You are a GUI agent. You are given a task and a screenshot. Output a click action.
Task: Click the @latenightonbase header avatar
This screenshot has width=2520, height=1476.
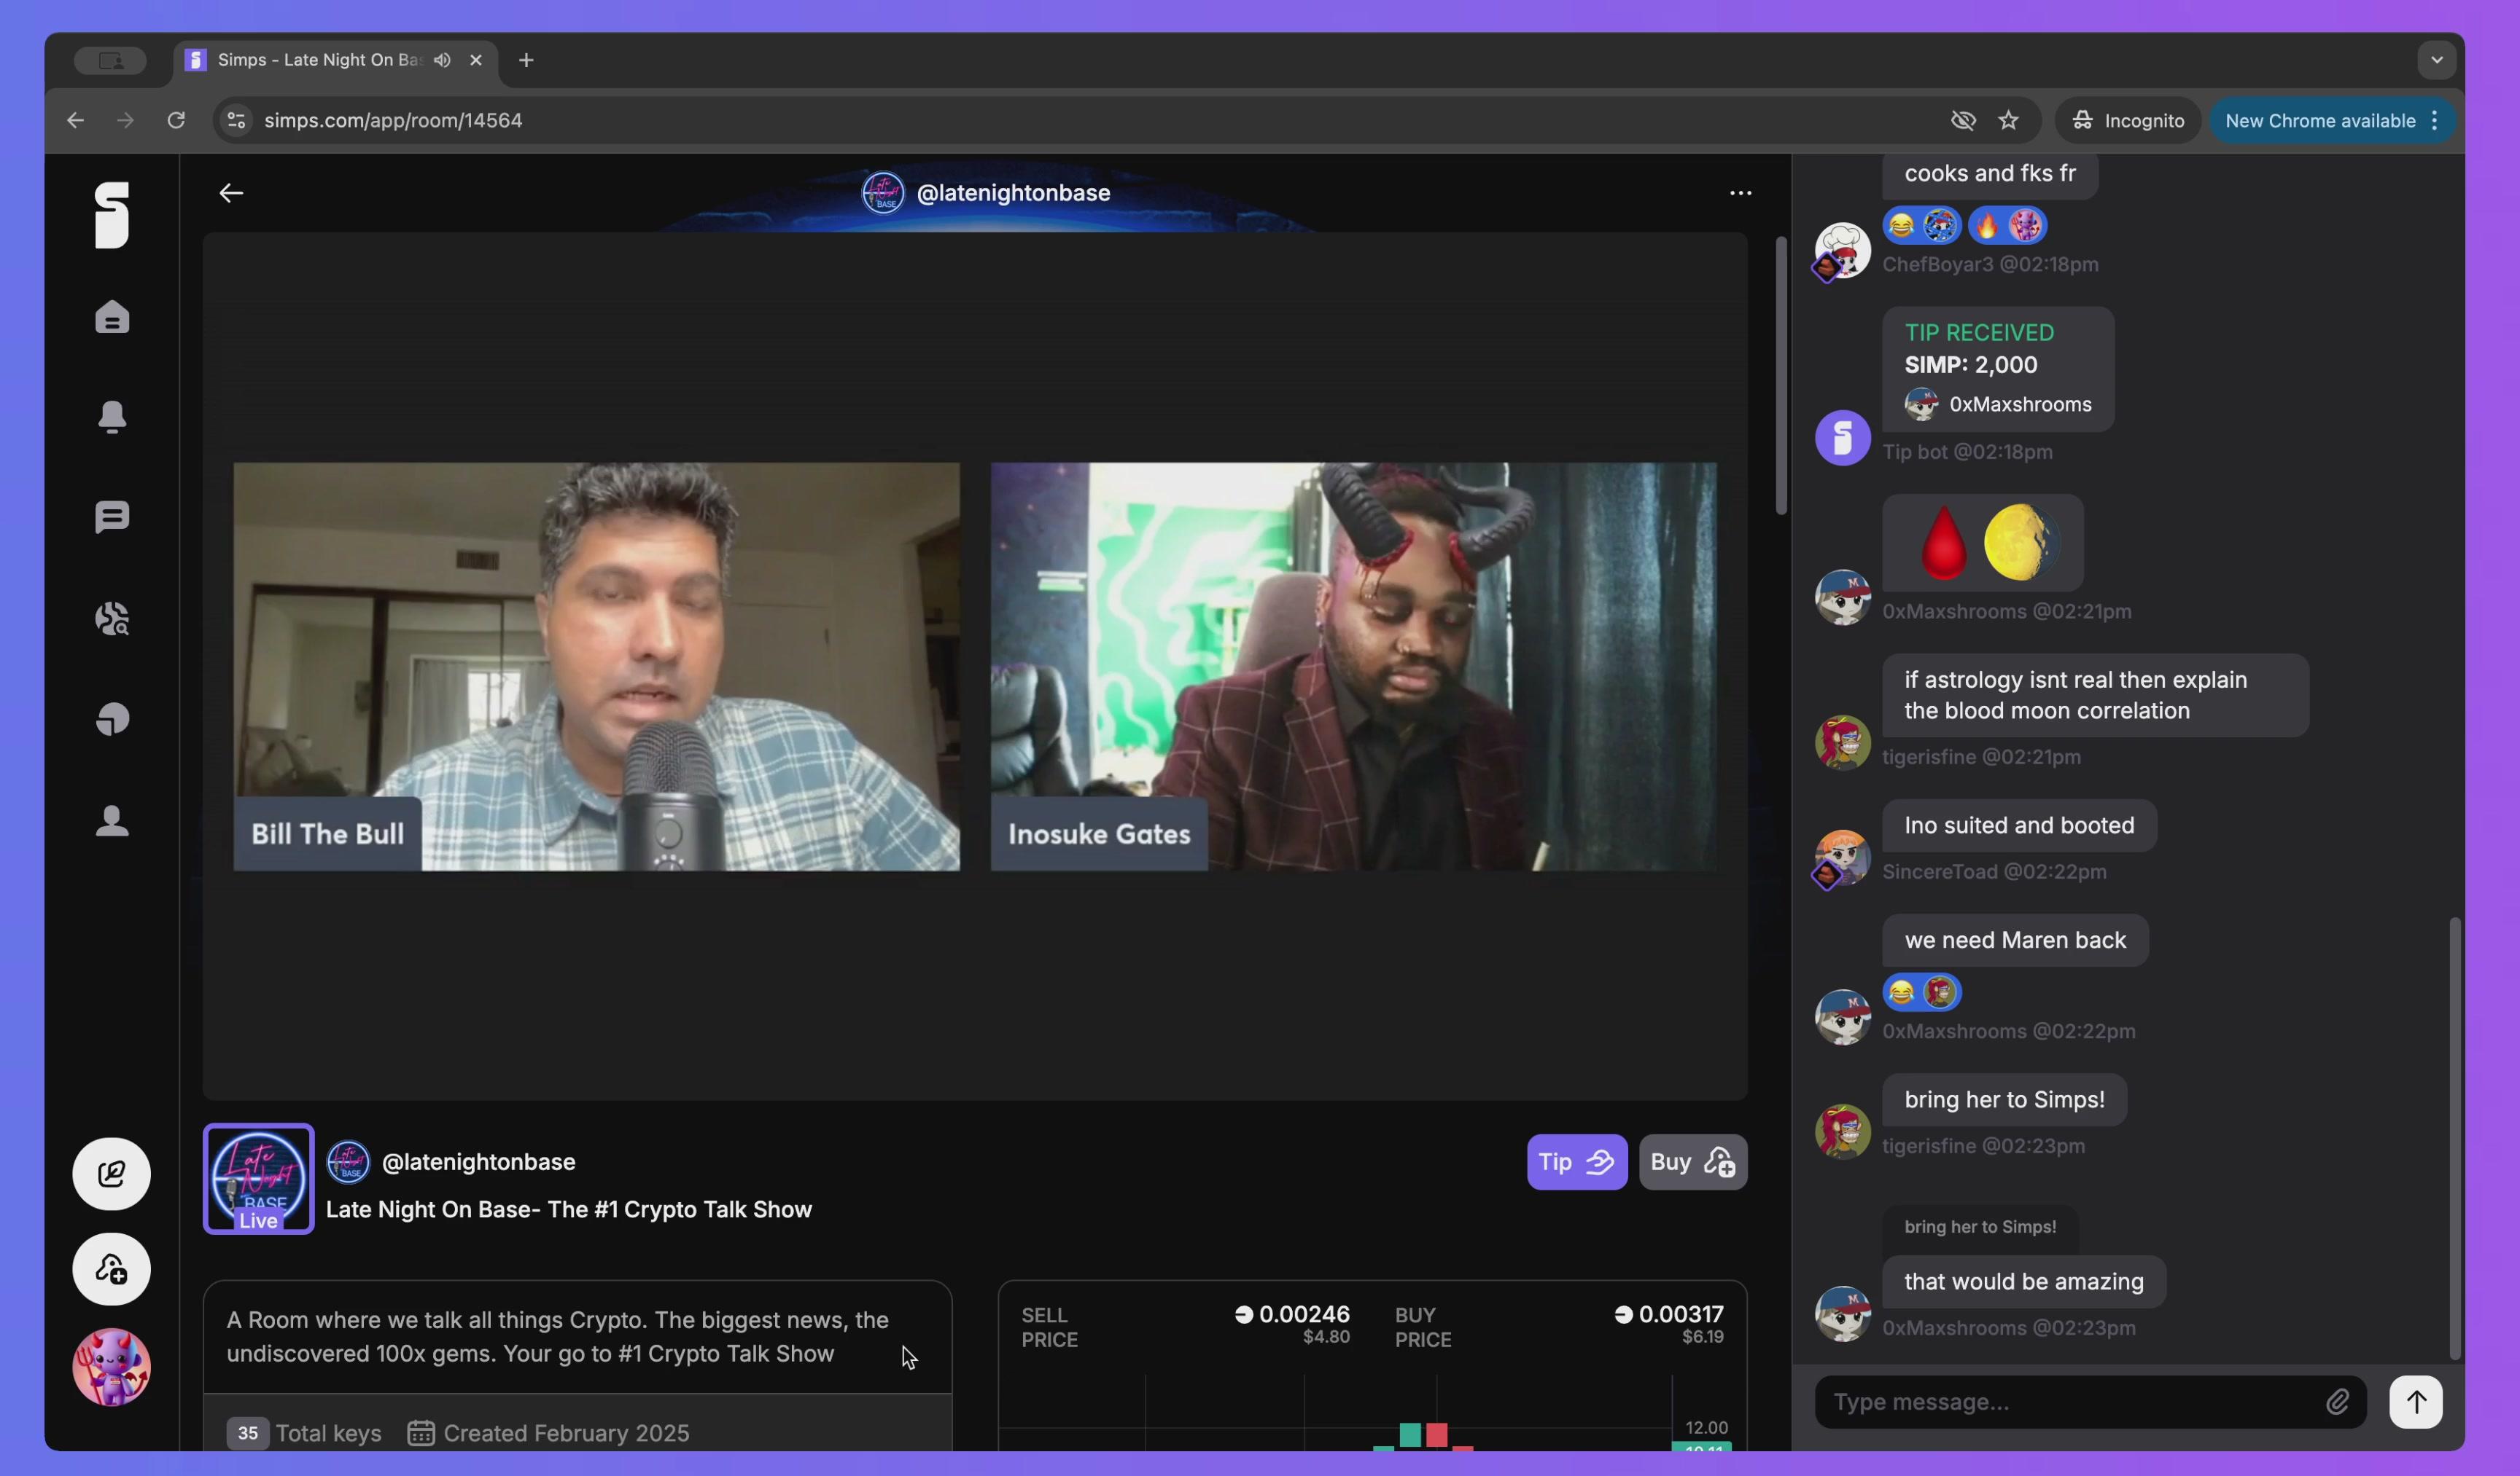[883, 193]
